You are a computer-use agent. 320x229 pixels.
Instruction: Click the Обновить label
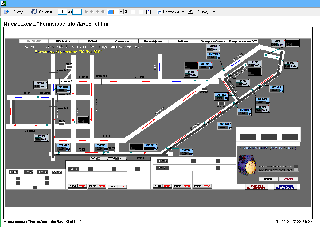47,12
